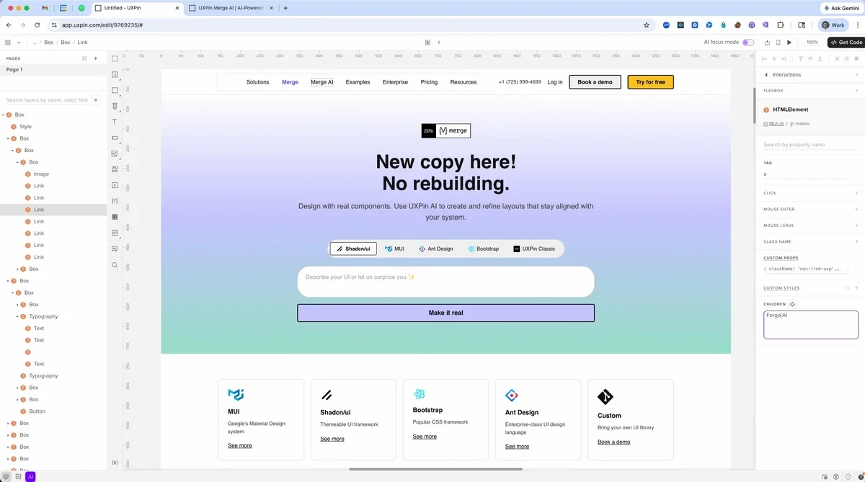Screen dimensions: 865x482
Task: Open Pricing in the page navigation
Action: point(429,82)
